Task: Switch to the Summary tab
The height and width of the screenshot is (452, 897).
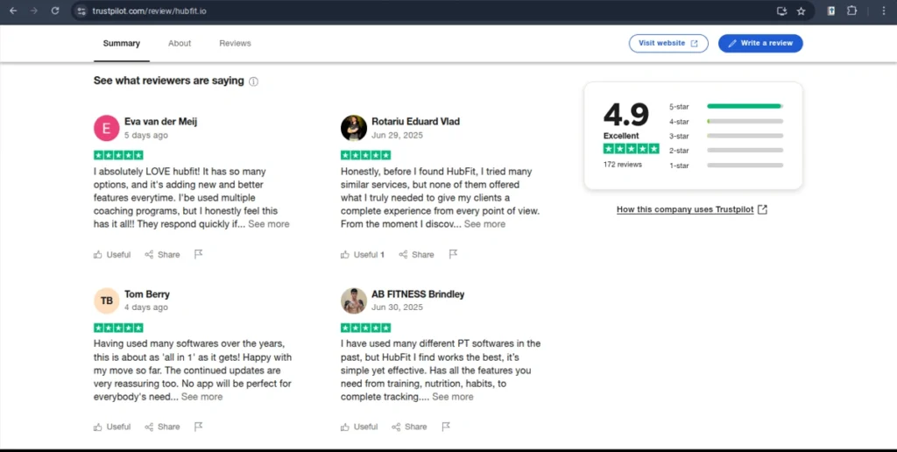Action: pyautogui.click(x=121, y=44)
